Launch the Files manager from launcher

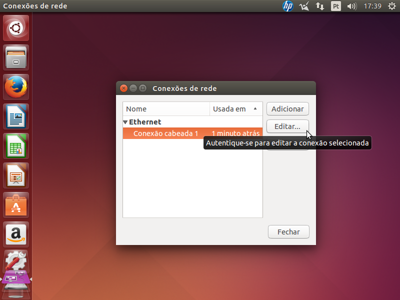click(x=16, y=57)
